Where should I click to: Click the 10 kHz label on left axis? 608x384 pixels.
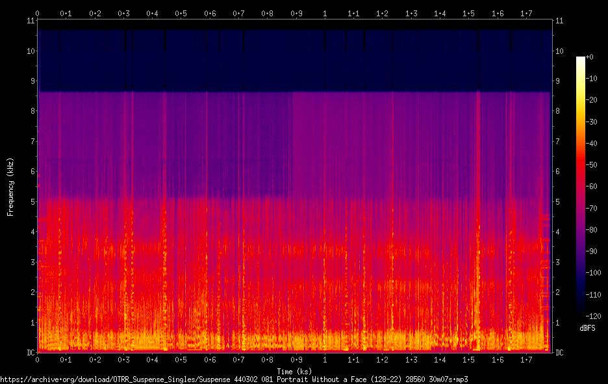click(31, 51)
